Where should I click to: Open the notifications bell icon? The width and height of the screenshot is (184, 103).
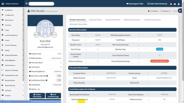(171, 4)
